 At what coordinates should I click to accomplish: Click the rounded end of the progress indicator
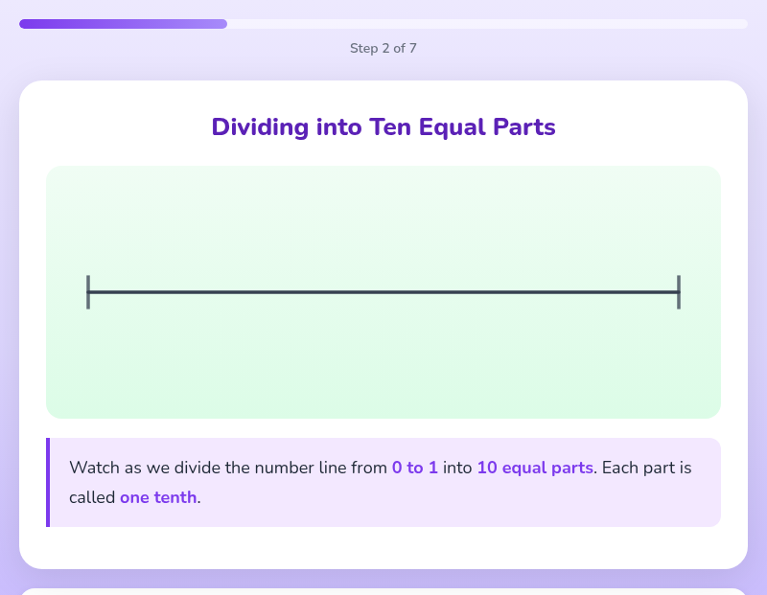224,23
